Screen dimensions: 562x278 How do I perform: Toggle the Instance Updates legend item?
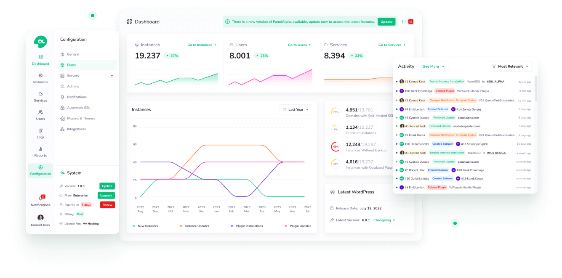(x=194, y=226)
